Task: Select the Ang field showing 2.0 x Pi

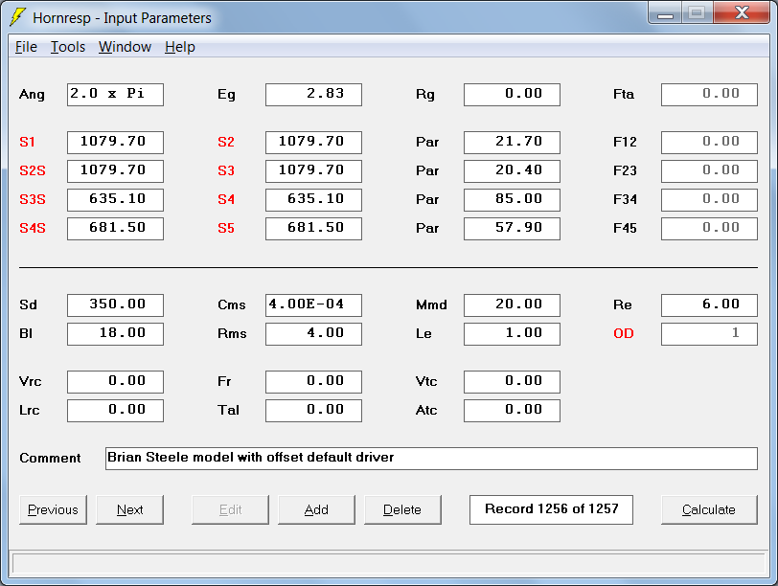Action: pyautogui.click(x=115, y=94)
